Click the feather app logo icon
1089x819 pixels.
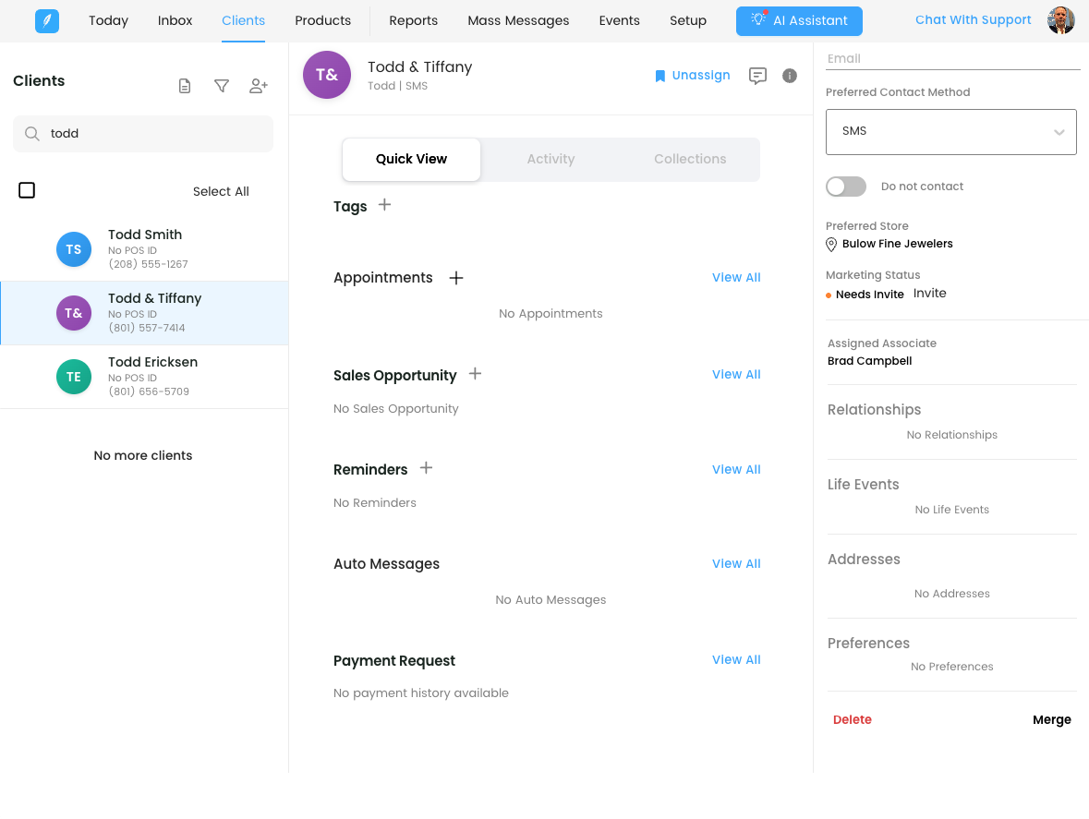47,21
